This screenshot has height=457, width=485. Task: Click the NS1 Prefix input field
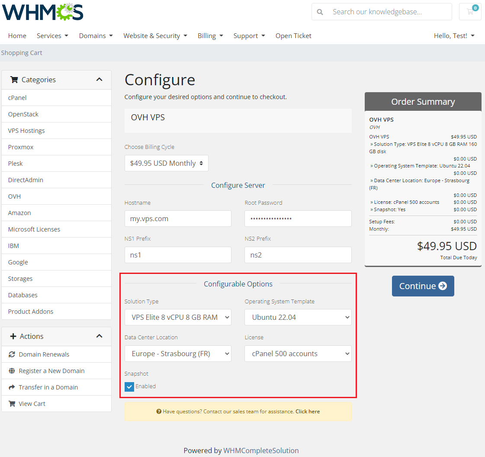pyautogui.click(x=178, y=254)
